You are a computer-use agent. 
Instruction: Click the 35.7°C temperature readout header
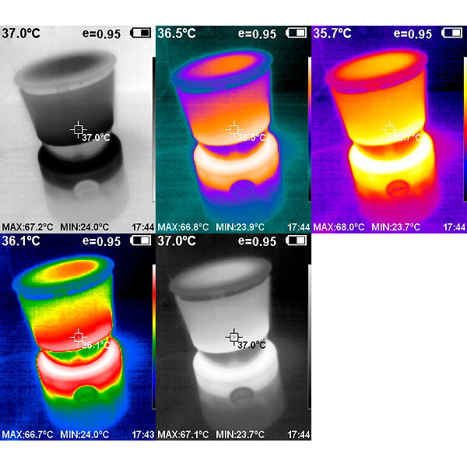click(332, 33)
